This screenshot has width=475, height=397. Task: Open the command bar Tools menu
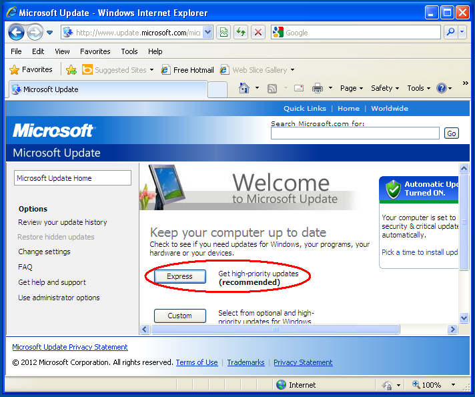(419, 88)
